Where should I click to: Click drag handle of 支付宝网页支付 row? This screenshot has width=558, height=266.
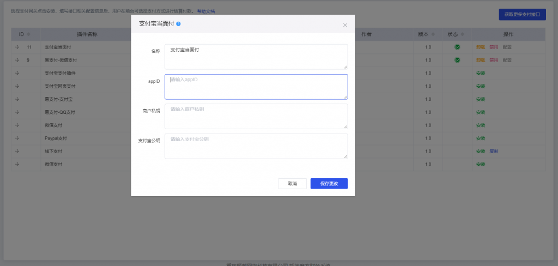click(17, 86)
